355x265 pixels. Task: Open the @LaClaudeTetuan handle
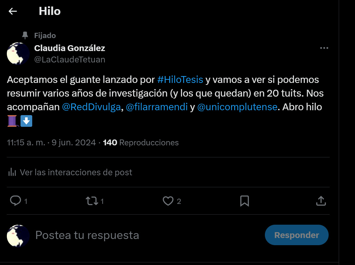[70, 60]
